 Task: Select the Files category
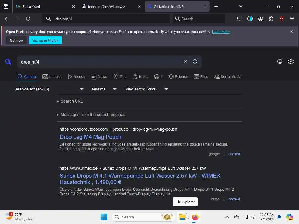pyautogui.click(x=201, y=77)
